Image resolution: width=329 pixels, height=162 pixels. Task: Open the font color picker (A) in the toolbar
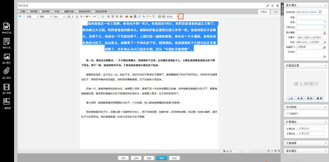81,16
